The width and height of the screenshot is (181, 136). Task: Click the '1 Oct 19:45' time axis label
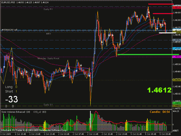tap(35, 134)
